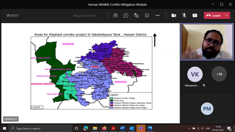Open More actions ellipsis menu
235x132 pixels.
(158, 15)
